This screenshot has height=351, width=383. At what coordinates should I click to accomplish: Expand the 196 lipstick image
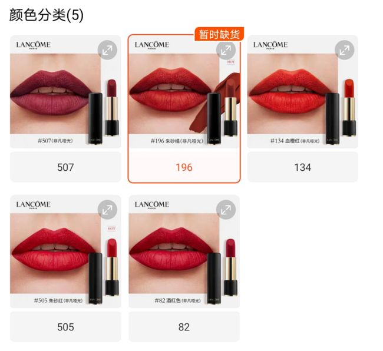[226, 50]
